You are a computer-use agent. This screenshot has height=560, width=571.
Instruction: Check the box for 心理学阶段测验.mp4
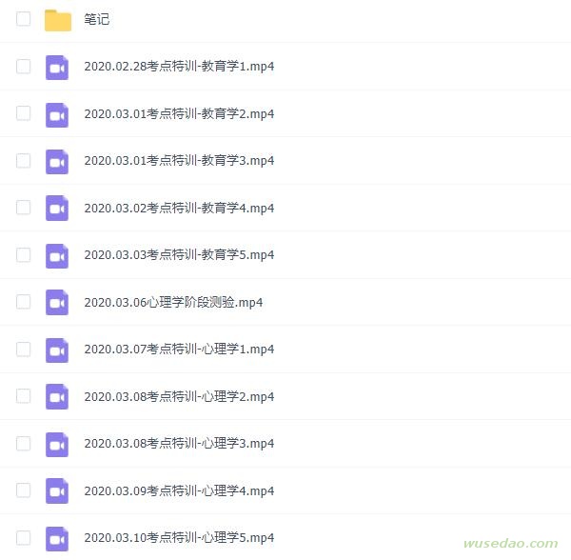pos(23,302)
